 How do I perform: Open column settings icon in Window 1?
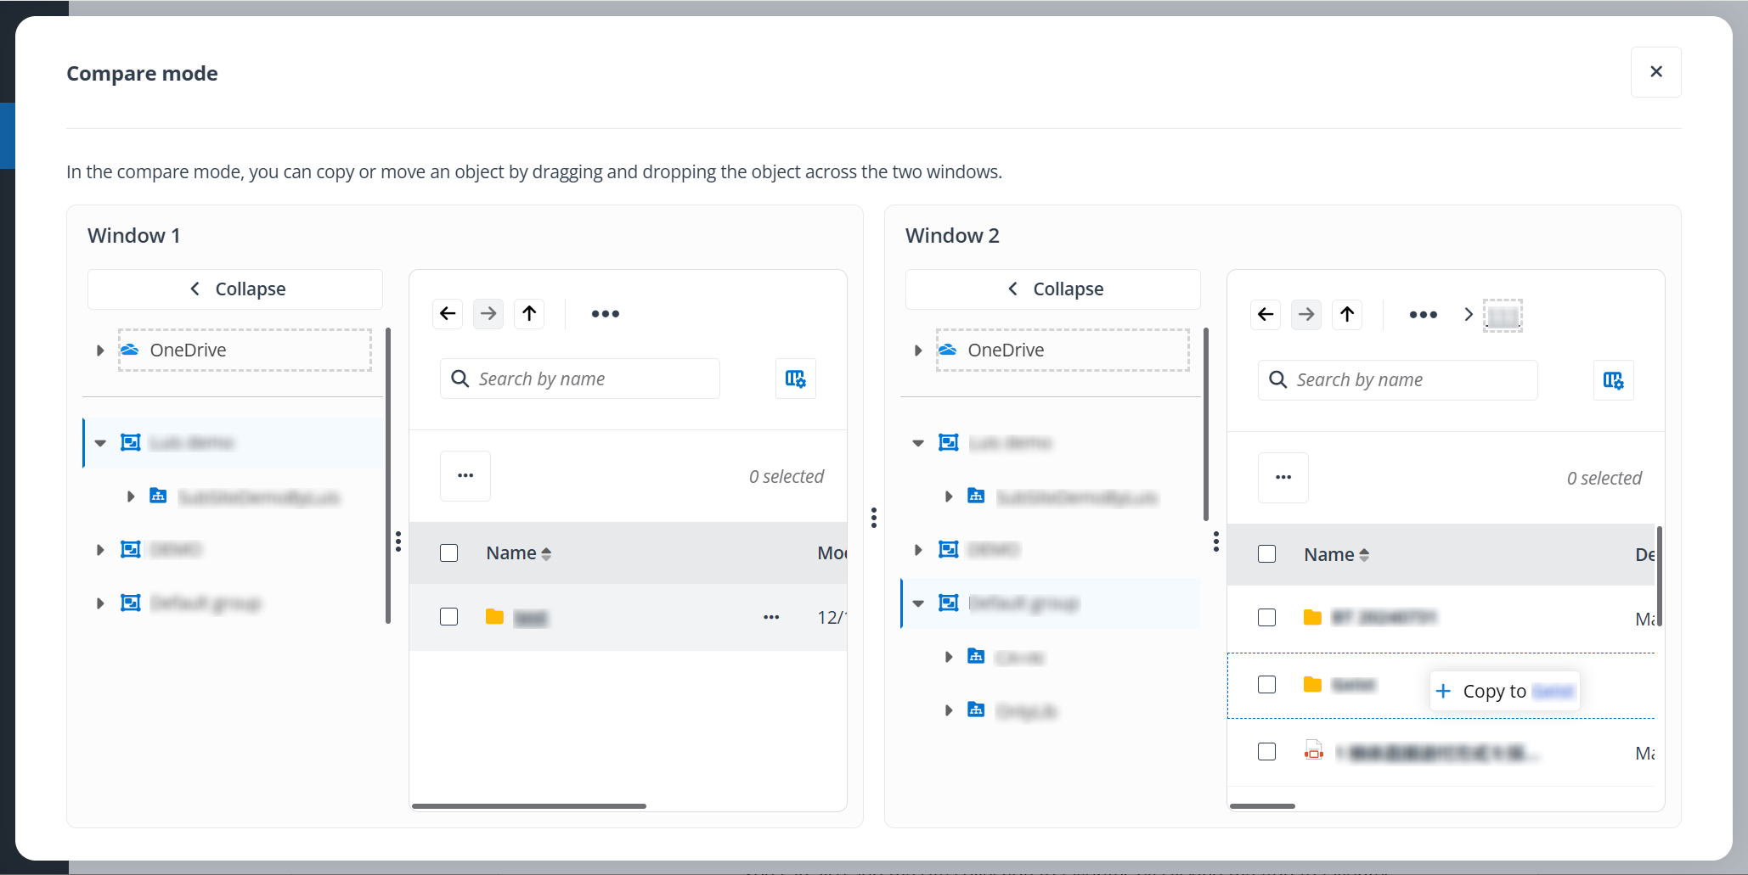tap(795, 379)
